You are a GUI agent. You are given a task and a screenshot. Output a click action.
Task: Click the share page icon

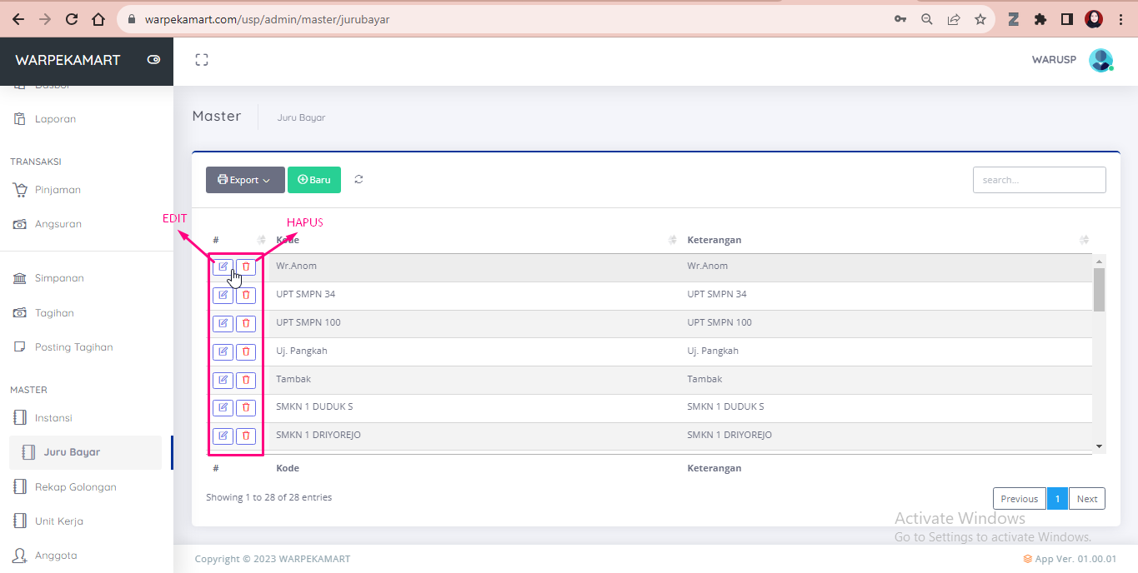click(x=954, y=19)
